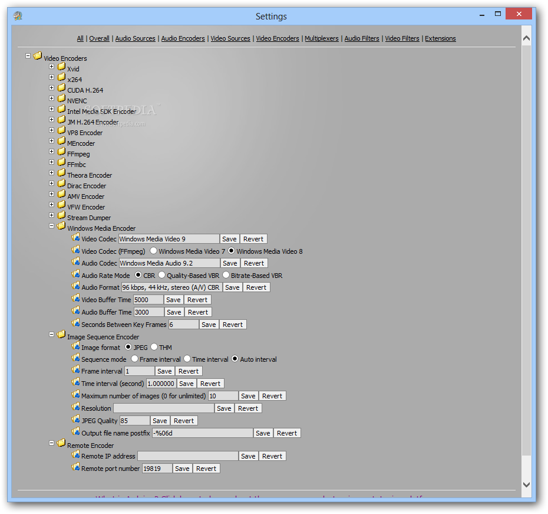Click the NVENC folder icon
548x514 pixels.
61,99
